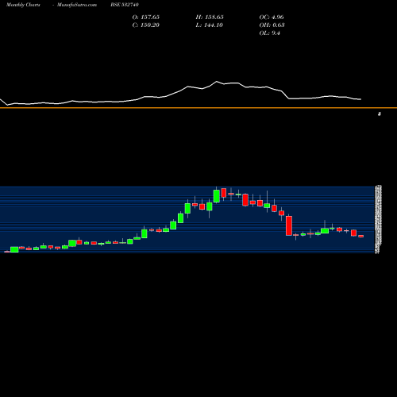
Task: Click the 'OC: 4.96' reading
Action: pos(272,17)
